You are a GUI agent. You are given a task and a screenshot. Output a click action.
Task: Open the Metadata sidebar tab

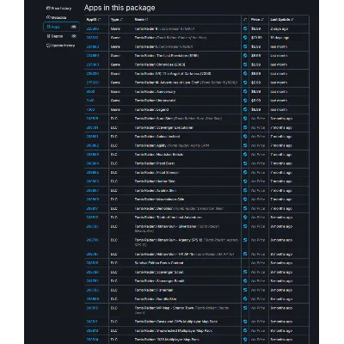point(57,17)
